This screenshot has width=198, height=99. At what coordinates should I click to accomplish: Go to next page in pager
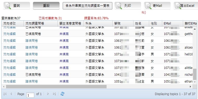[x=48, y=94]
